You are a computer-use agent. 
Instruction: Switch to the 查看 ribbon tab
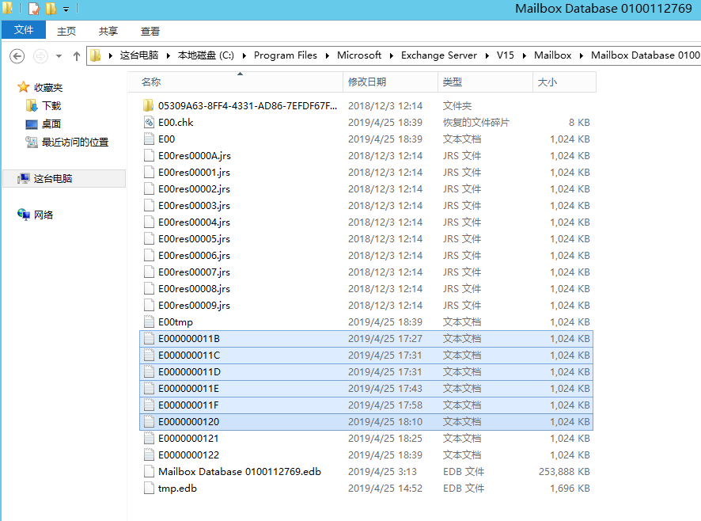point(150,31)
